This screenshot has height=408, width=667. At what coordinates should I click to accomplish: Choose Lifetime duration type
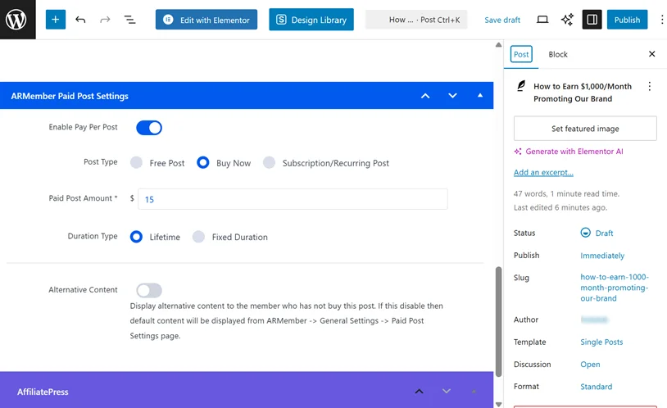136,237
